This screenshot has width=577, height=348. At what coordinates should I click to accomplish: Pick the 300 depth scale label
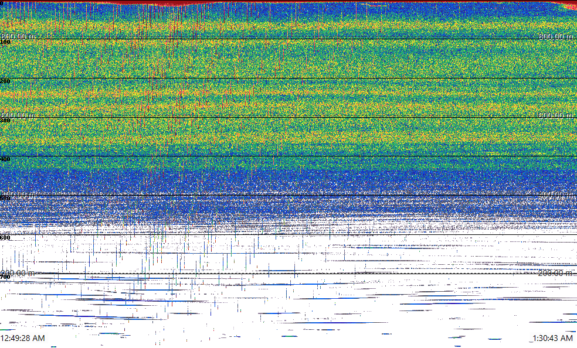[x=5, y=120]
